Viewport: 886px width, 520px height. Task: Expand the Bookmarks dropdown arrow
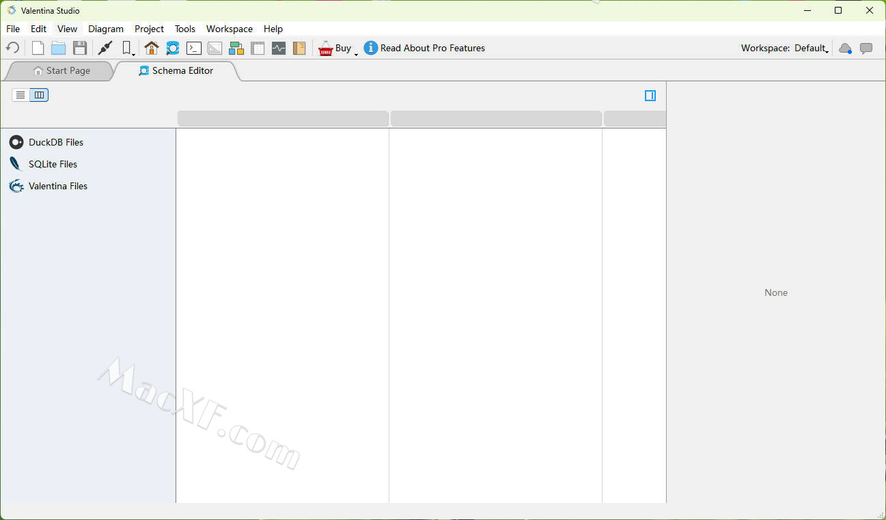(133, 53)
